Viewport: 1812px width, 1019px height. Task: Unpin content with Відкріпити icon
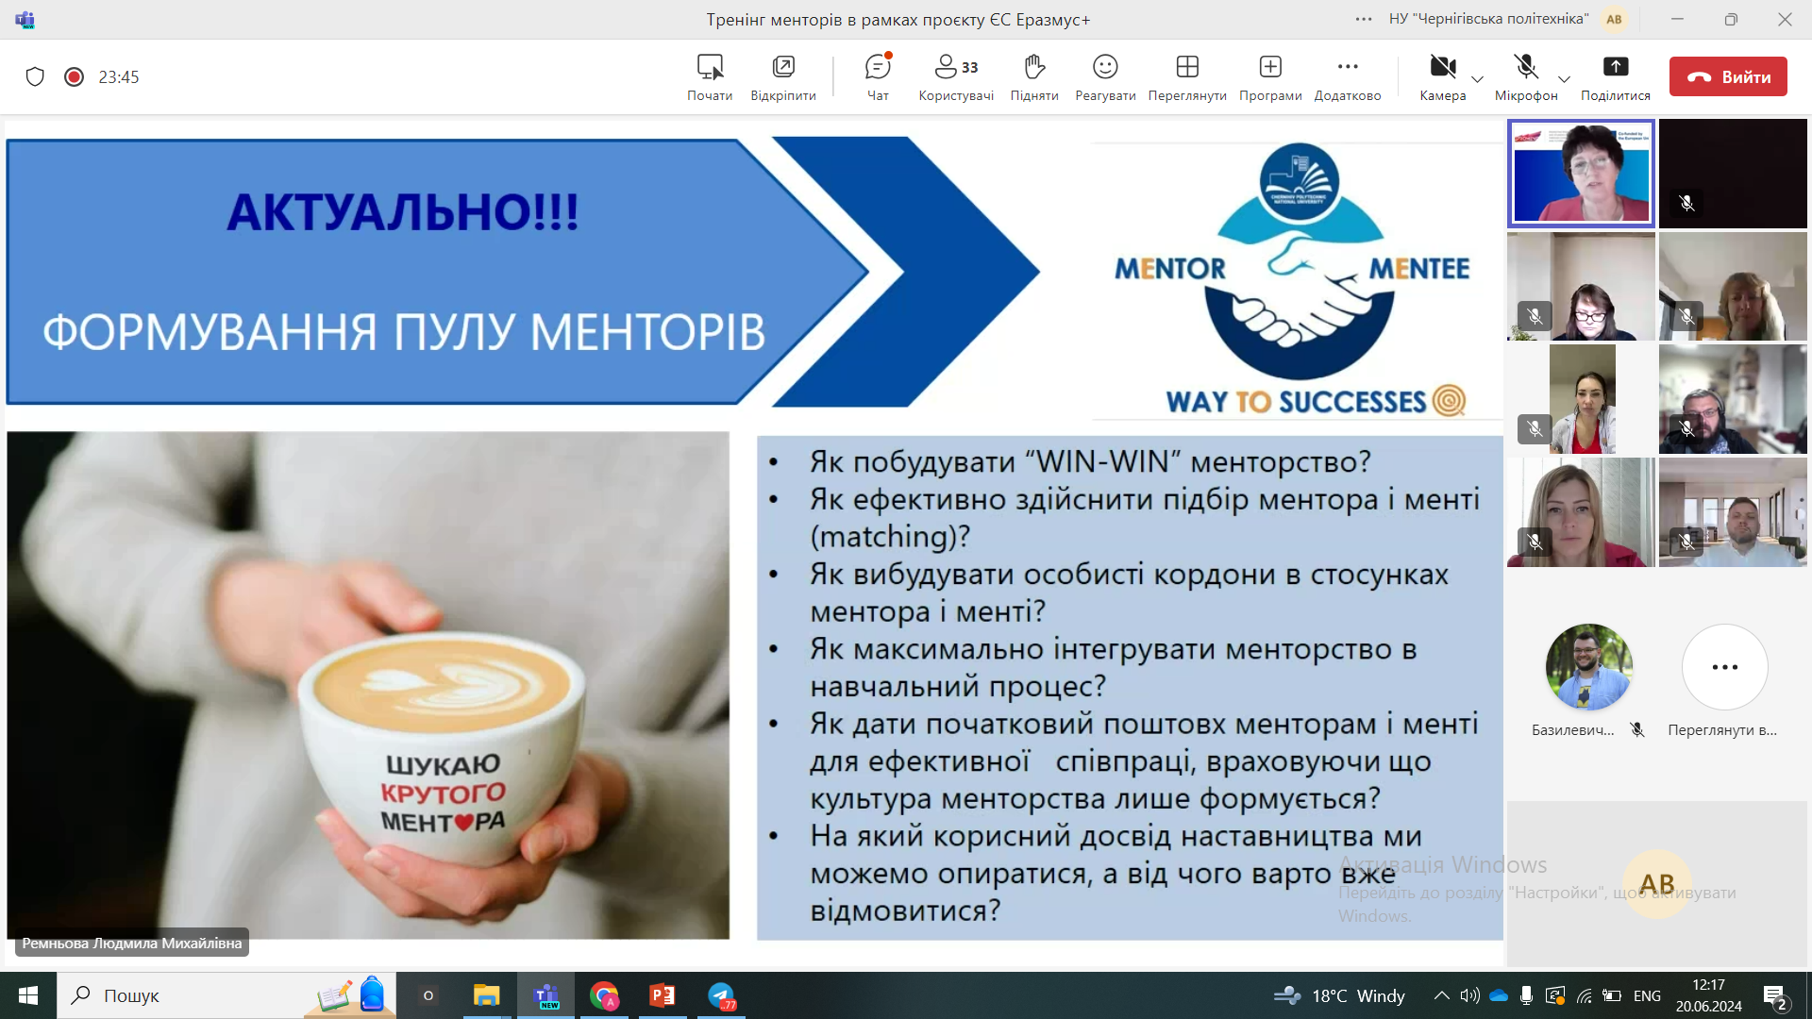(x=783, y=76)
